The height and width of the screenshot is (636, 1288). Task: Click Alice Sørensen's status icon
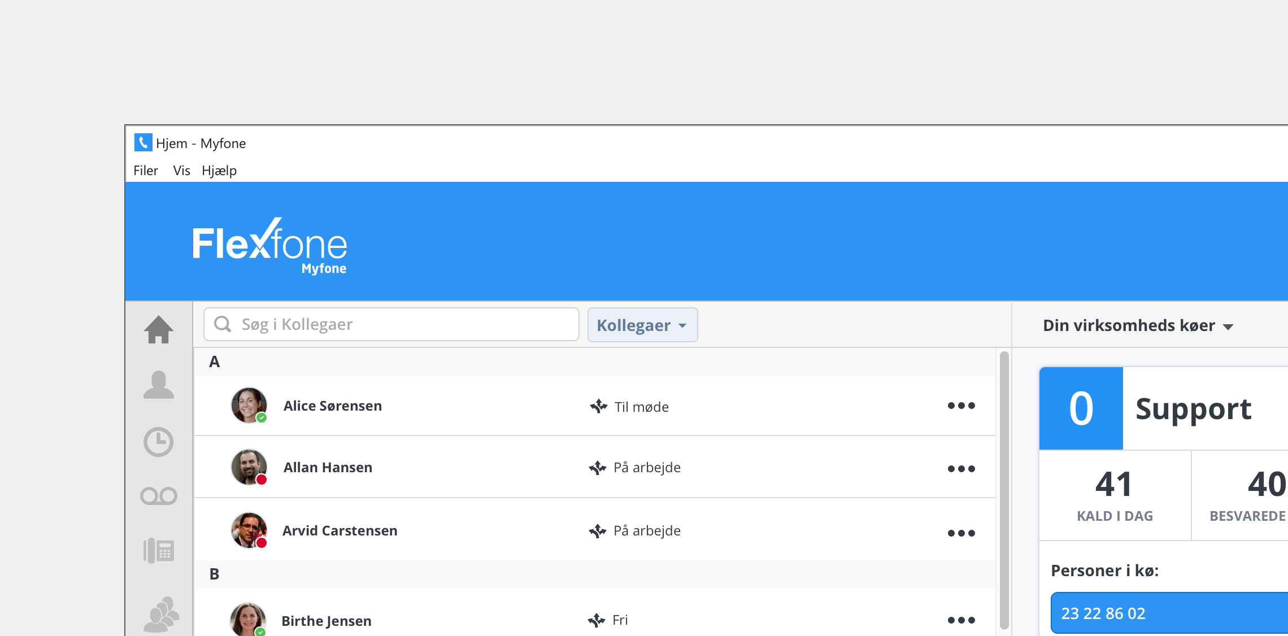(598, 406)
